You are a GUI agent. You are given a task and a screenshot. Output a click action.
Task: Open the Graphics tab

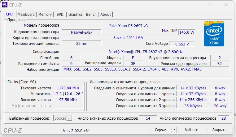click(x=75, y=15)
